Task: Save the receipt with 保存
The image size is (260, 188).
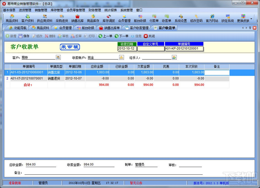Action: click(x=24, y=36)
